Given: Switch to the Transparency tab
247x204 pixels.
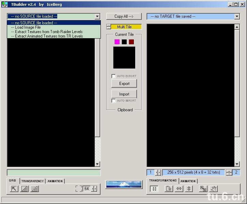Looking at the screenshot, I should tap(32, 181).
